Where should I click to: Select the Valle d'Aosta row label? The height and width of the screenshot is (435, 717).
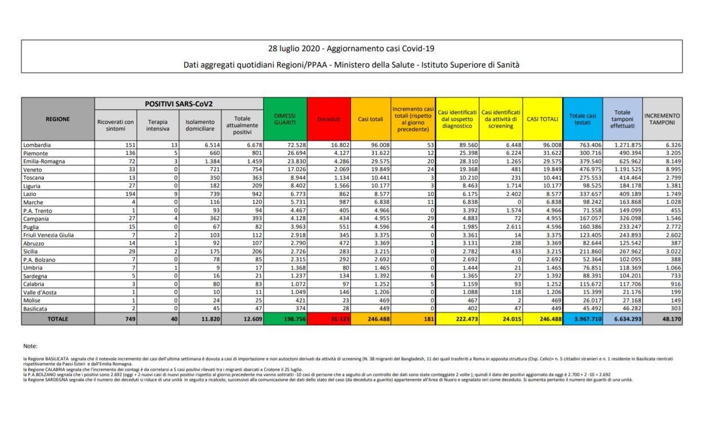39,293
